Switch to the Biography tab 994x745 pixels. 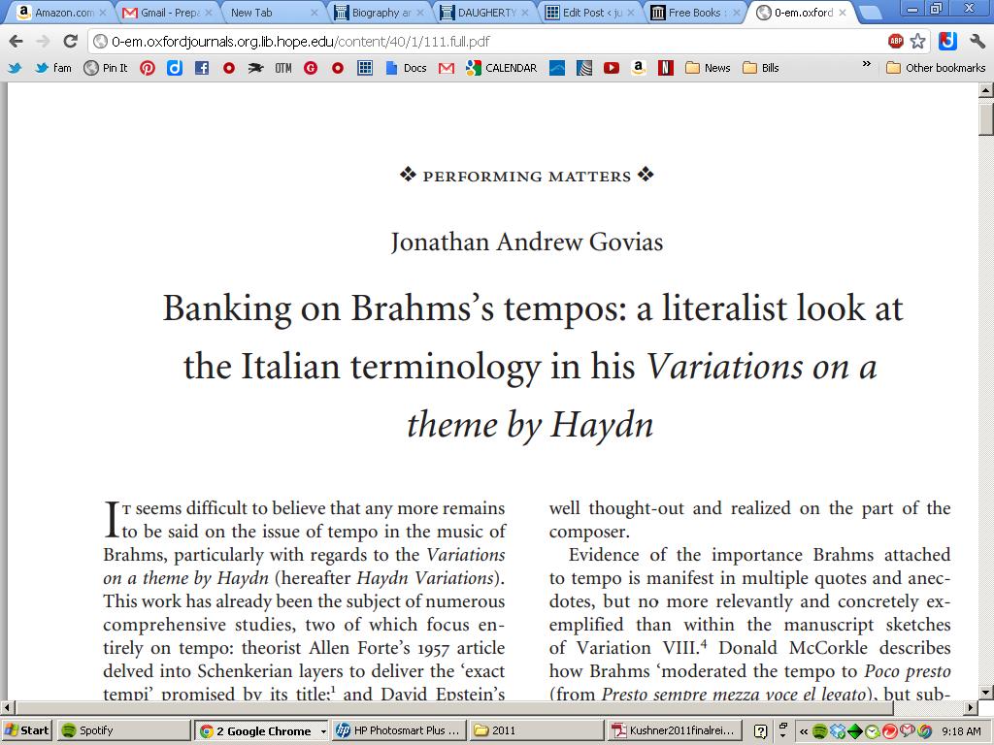pyautogui.click(x=378, y=12)
